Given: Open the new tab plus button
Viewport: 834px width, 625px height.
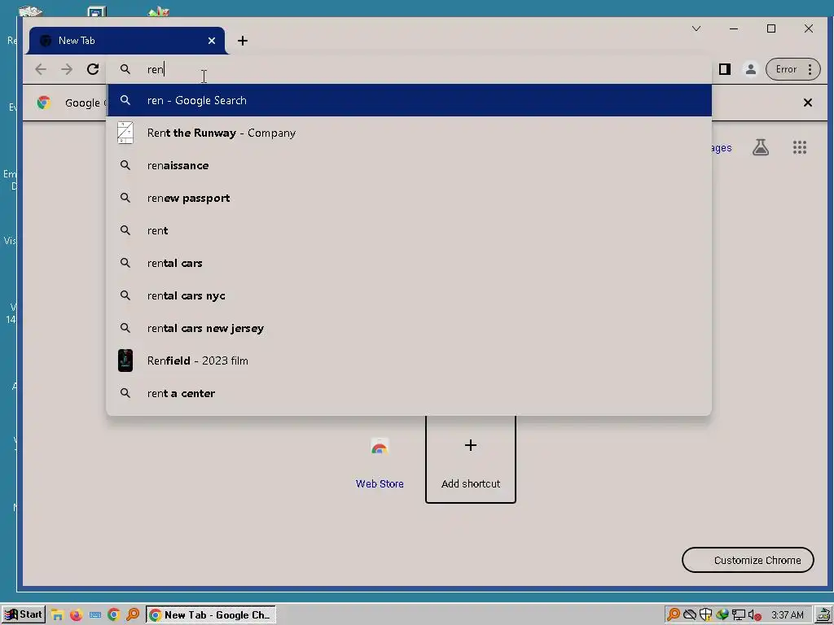Looking at the screenshot, I should coord(243,41).
